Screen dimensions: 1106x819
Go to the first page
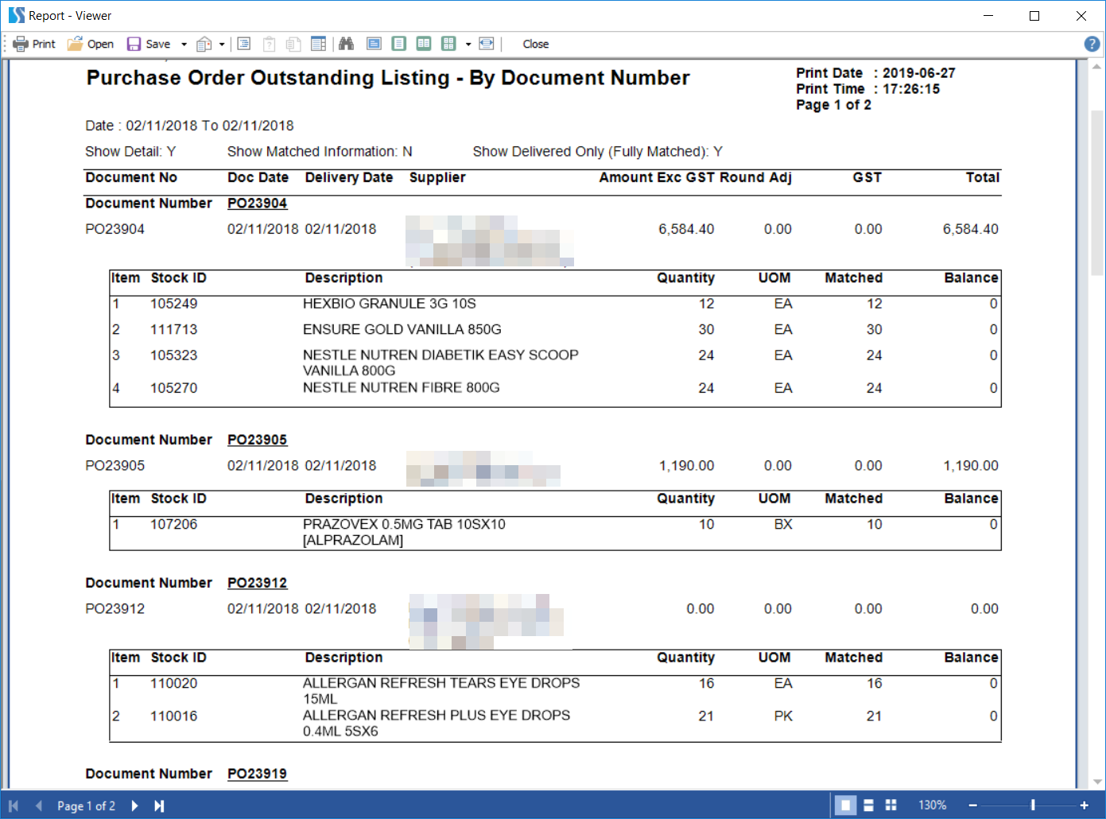[14, 805]
